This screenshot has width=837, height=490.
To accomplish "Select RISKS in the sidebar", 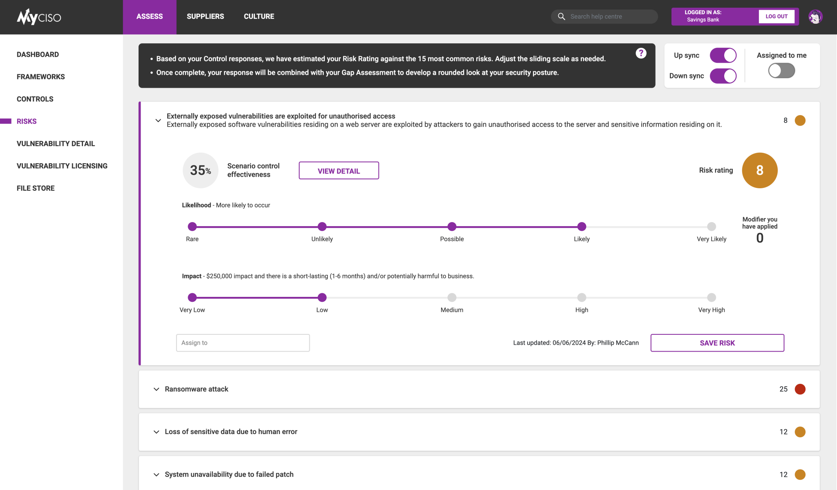I will coord(27,121).
